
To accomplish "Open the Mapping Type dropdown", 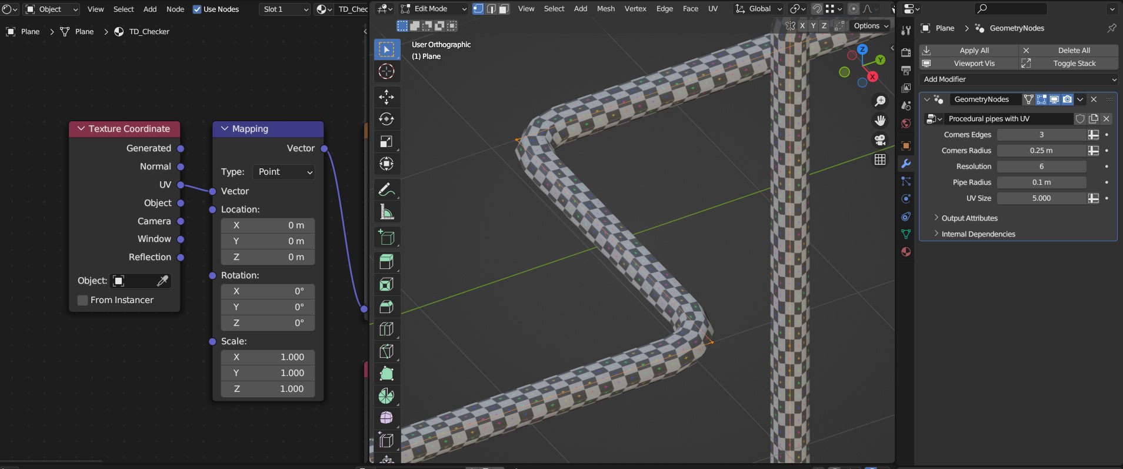I will (x=285, y=172).
